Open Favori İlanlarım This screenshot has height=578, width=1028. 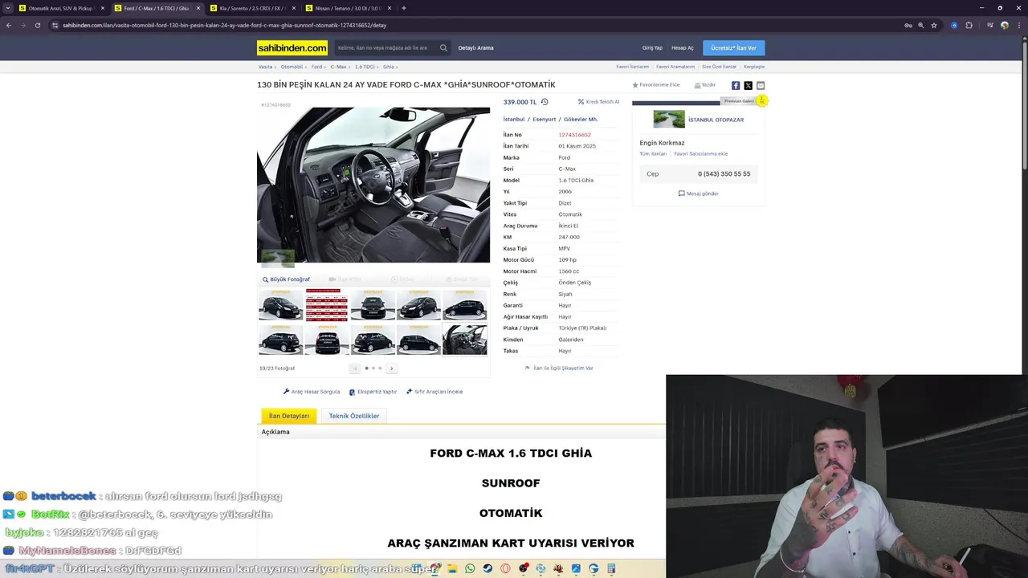coord(633,67)
